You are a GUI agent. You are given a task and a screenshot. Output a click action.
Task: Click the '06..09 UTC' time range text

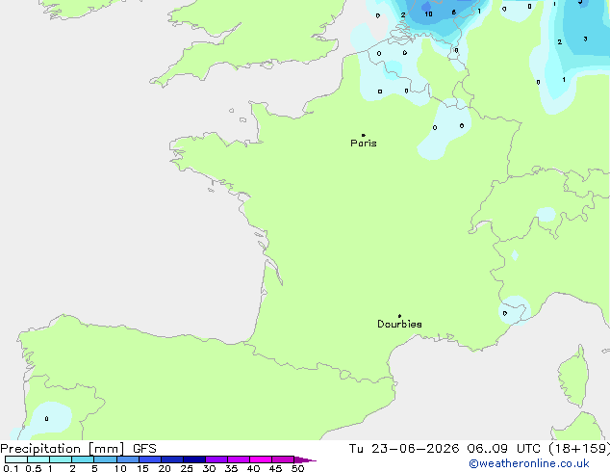[x=503, y=449]
